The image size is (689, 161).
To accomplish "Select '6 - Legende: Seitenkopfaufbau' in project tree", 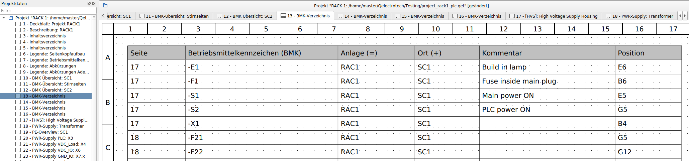I will pyautogui.click(x=54, y=54).
